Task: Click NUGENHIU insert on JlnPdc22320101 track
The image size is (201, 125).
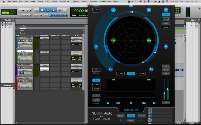Action: pos(44,68)
